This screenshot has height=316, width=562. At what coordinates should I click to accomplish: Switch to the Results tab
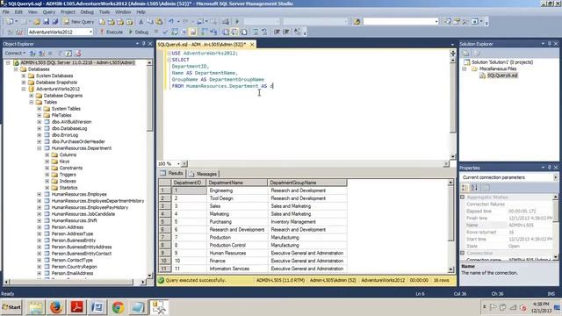point(172,174)
